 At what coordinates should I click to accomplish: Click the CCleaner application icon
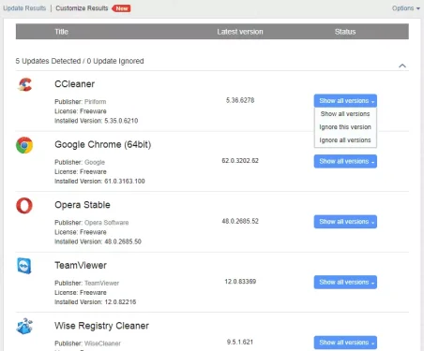coord(24,84)
